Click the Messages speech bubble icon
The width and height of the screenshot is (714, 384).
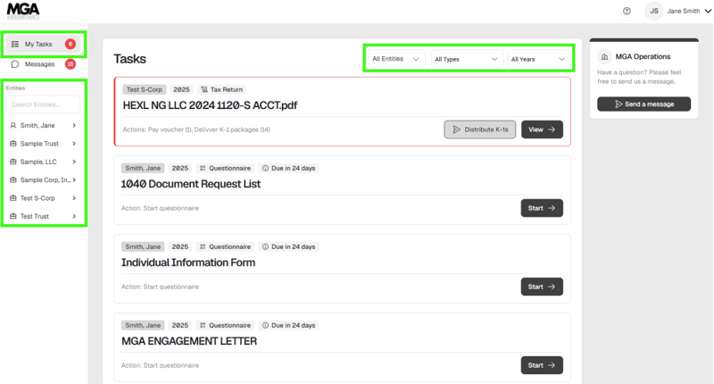(x=15, y=64)
